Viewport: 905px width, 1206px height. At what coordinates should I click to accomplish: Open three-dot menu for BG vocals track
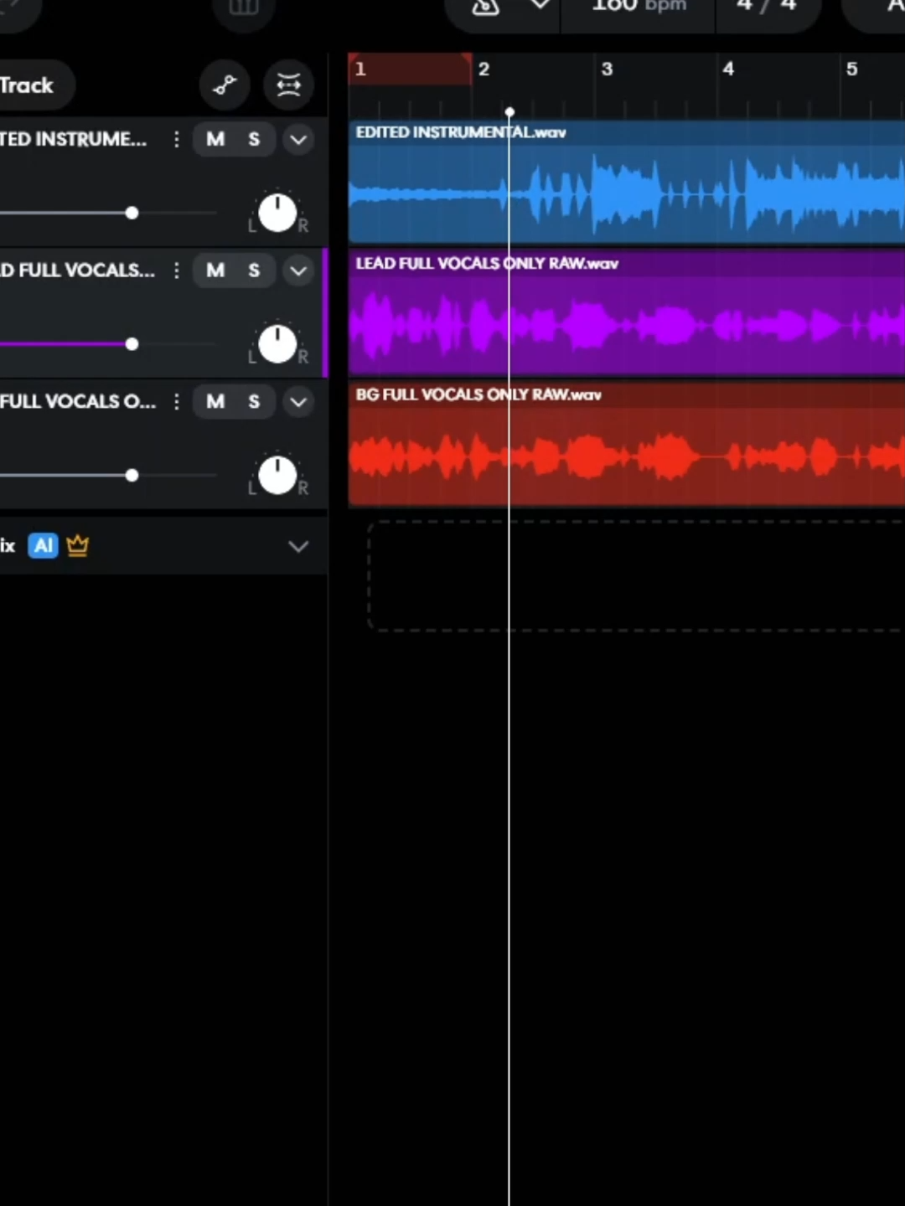coord(176,401)
